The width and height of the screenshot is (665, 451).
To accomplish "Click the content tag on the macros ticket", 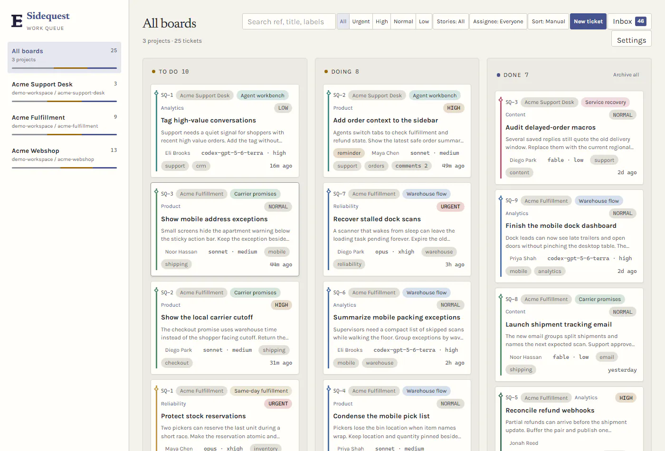I will (x=519, y=172).
